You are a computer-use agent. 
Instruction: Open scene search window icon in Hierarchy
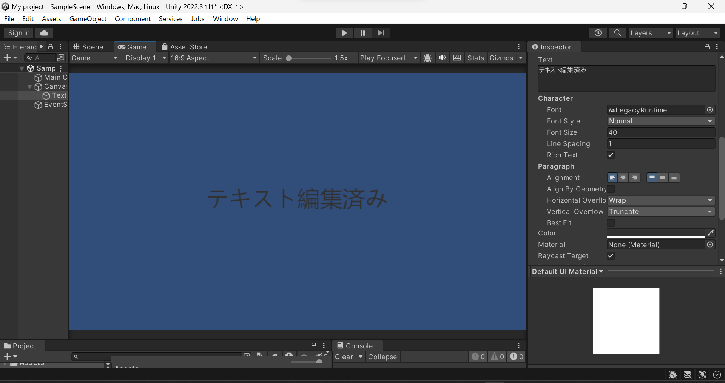61,58
